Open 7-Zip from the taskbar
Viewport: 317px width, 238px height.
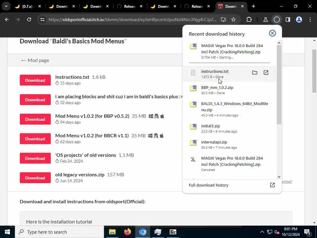coord(173,232)
